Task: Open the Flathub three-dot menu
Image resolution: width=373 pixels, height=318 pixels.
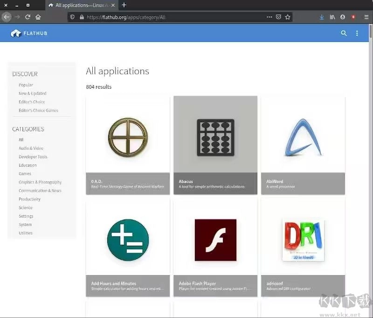Action: pos(357,33)
